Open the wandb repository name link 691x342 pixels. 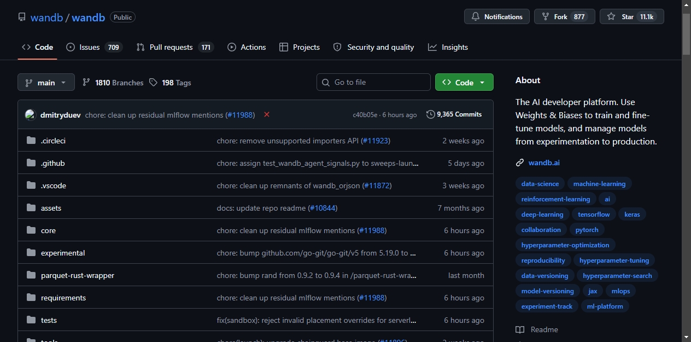(88, 17)
